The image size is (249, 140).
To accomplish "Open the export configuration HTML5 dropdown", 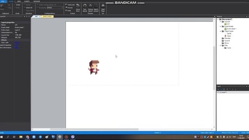I will point(55,8).
